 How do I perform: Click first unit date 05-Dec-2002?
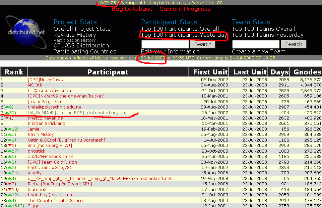[x=214, y=79]
